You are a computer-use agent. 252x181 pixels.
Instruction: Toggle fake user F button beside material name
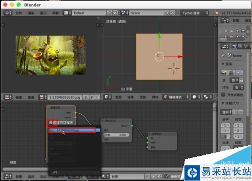point(147,176)
